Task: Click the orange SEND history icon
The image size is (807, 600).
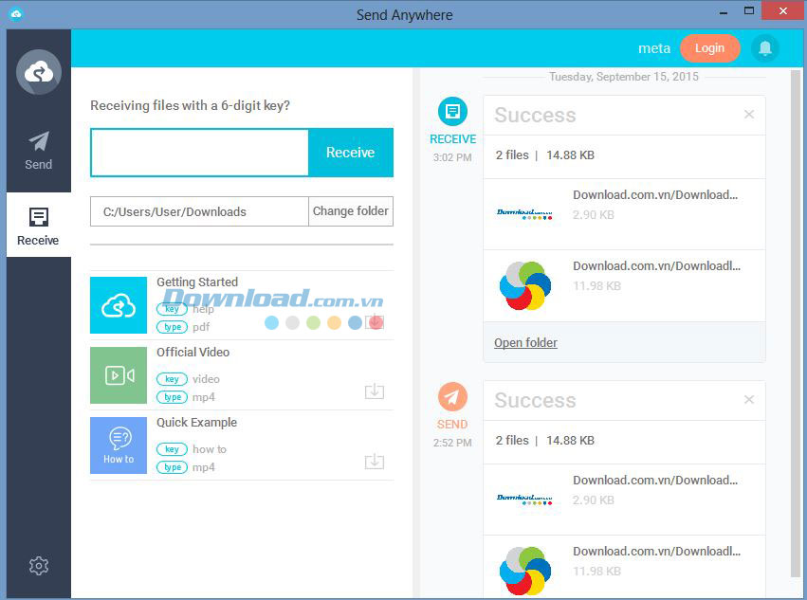Action: pyautogui.click(x=452, y=396)
